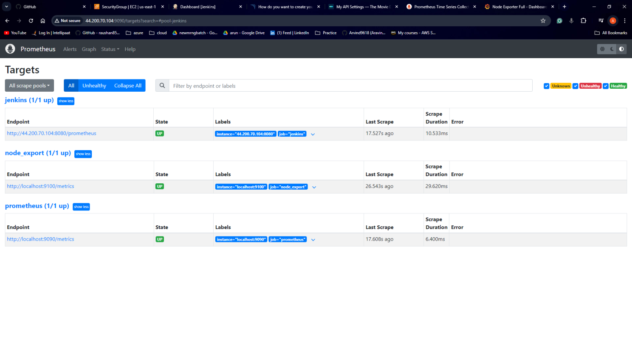Open the localhost:9100/metrics endpoint link
This screenshot has height=345, width=632.
[40, 186]
